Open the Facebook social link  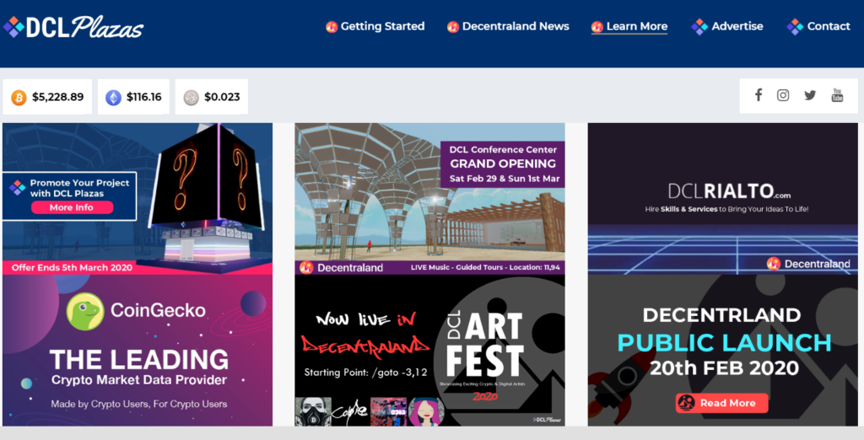tap(759, 94)
